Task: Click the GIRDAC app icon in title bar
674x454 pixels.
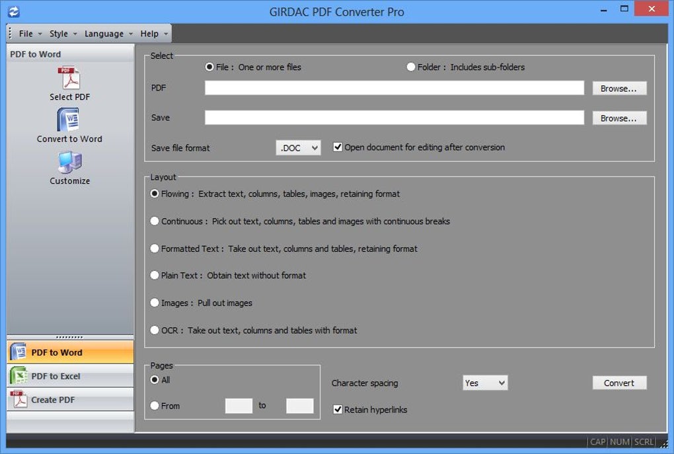Action: pyautogui.click(x=14, y=12)
